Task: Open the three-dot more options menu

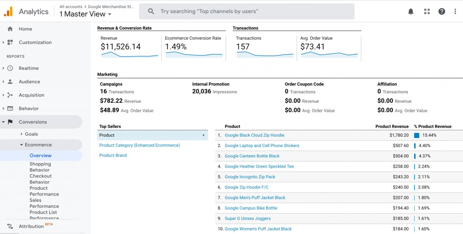Action: point(455,11)
